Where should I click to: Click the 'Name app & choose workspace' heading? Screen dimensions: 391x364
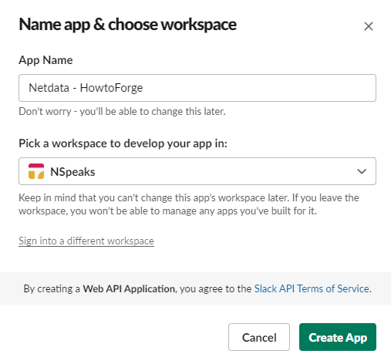pyautogui.click(x=127, y=25)
